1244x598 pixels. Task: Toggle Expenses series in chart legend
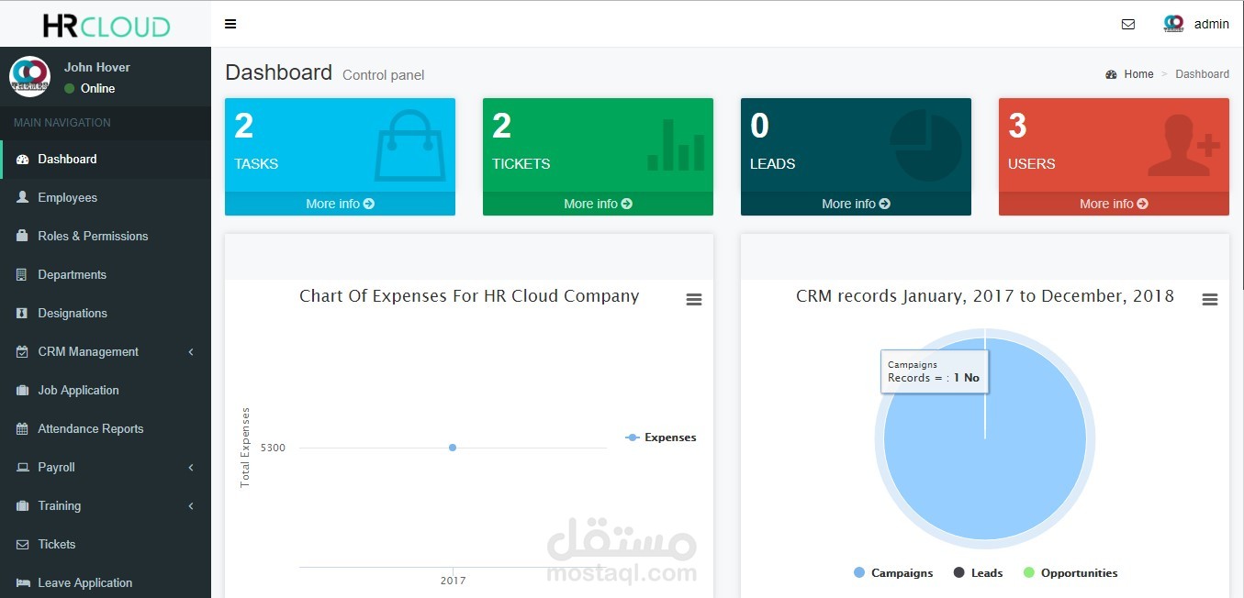pos(669,437)
